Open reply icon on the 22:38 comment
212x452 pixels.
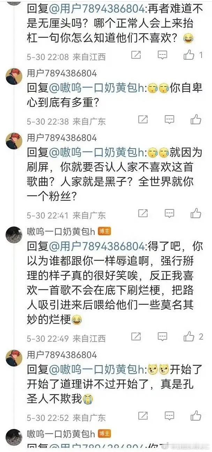click(169, 120)
